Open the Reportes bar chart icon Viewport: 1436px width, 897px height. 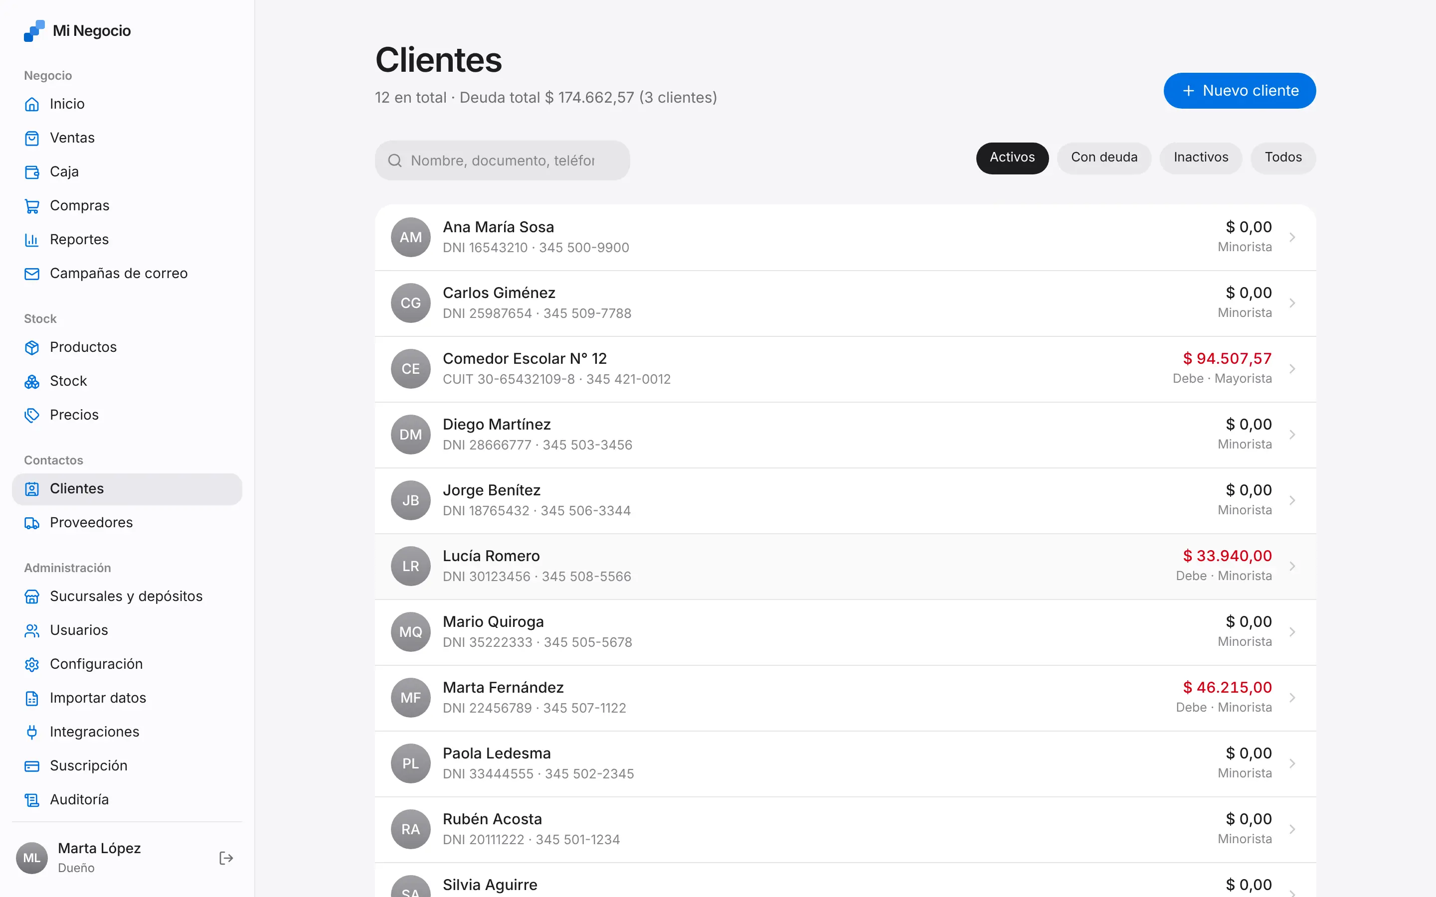coord(32,240)
